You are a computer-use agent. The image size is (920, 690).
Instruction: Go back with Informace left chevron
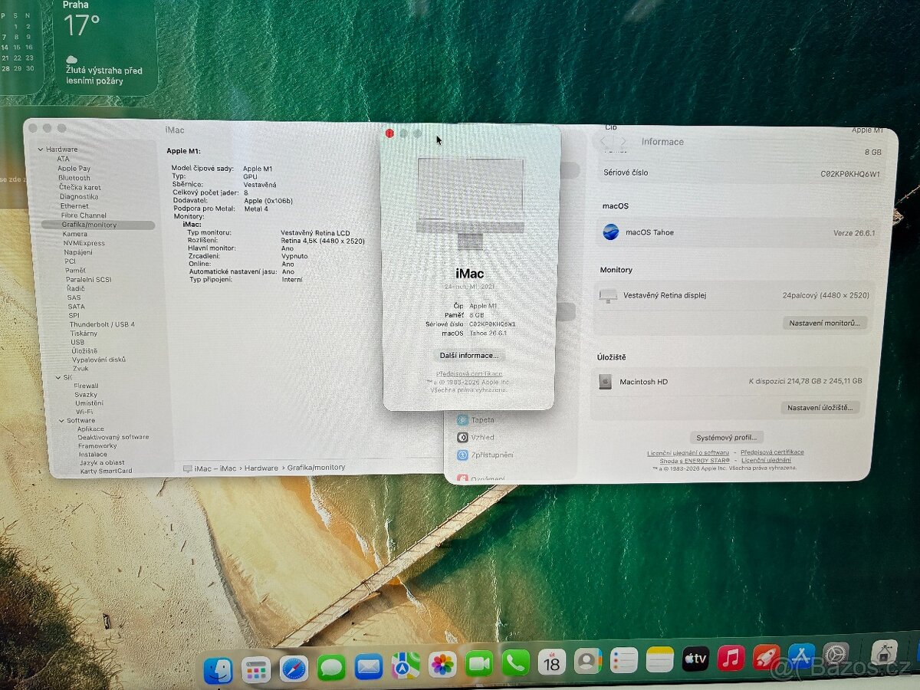(603, 142)
